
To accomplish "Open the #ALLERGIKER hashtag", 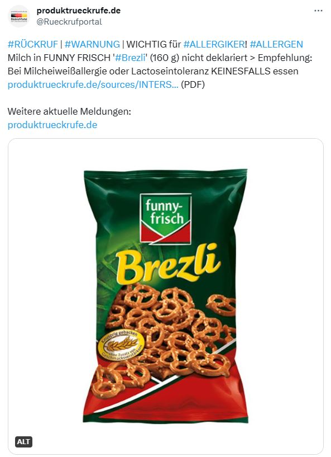I will (x=214, y=44).
